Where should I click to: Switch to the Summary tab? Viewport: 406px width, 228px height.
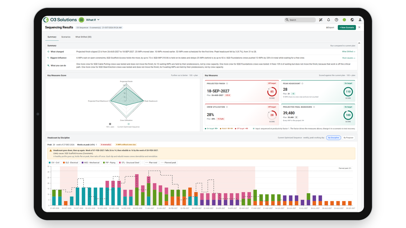point(52,37)
